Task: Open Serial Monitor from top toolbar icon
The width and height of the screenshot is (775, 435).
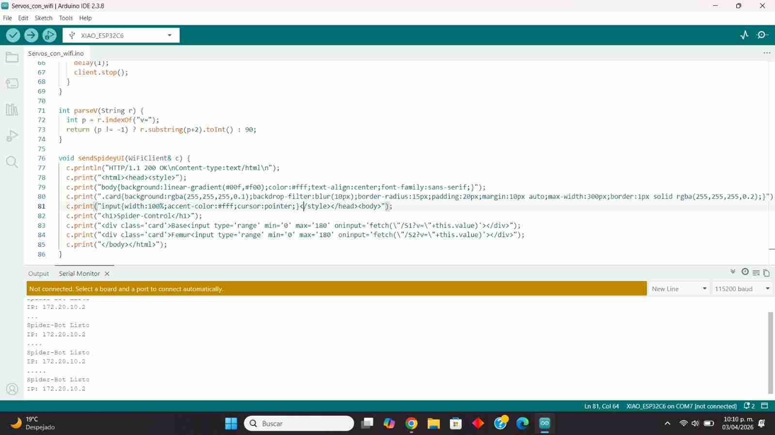Action: click(x=762, y=35)
